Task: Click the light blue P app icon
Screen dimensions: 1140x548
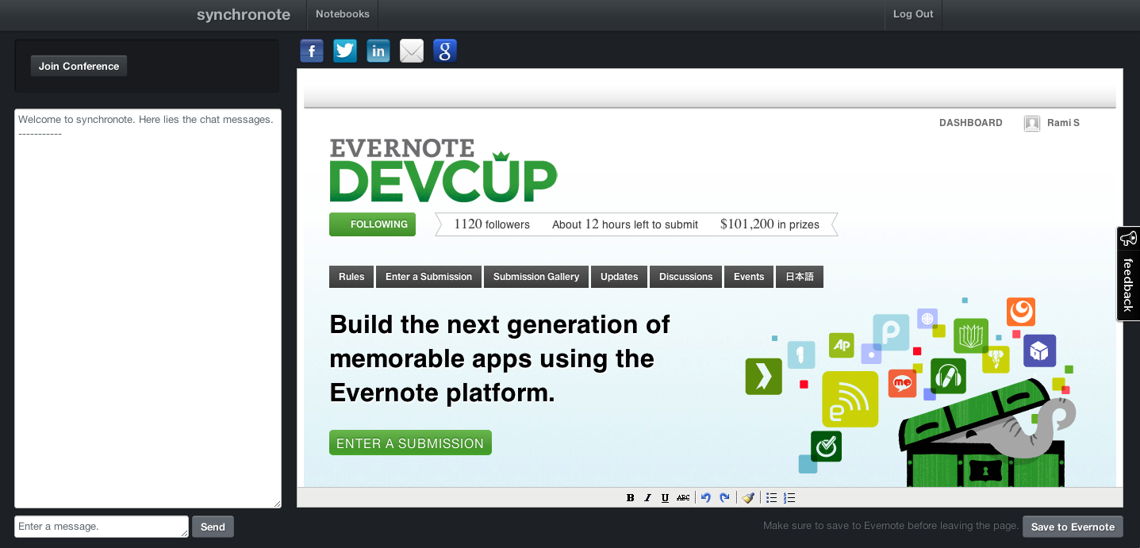Action: (891, 332)
